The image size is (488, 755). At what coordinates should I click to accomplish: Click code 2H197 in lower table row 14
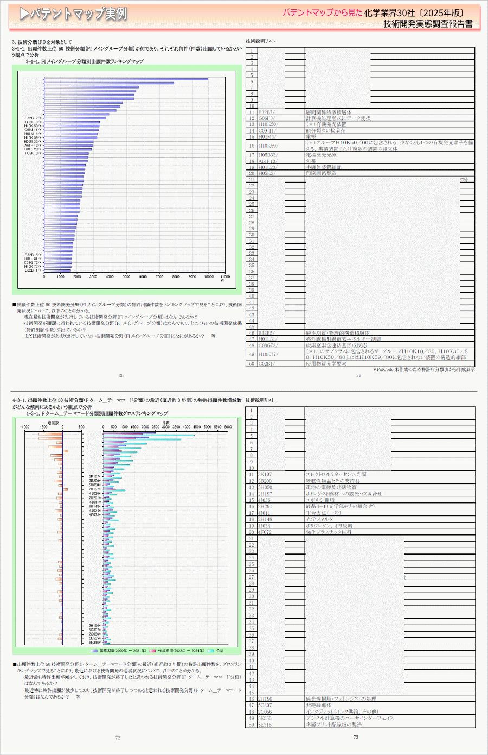[265, 494]
